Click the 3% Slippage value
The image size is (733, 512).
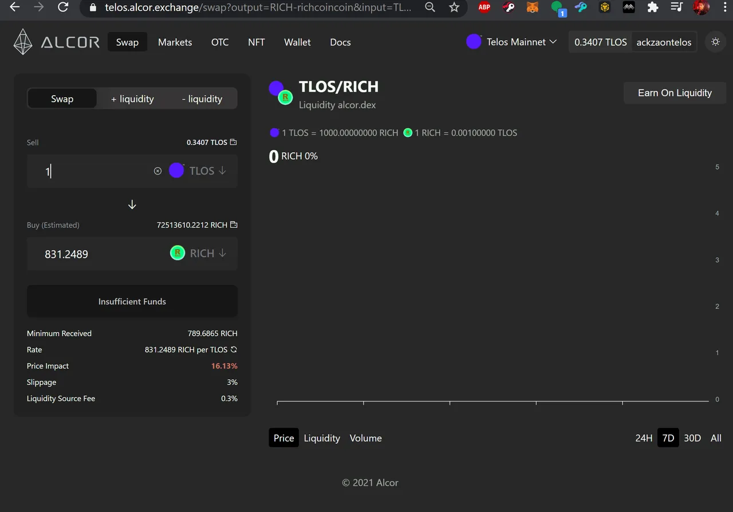232,382
